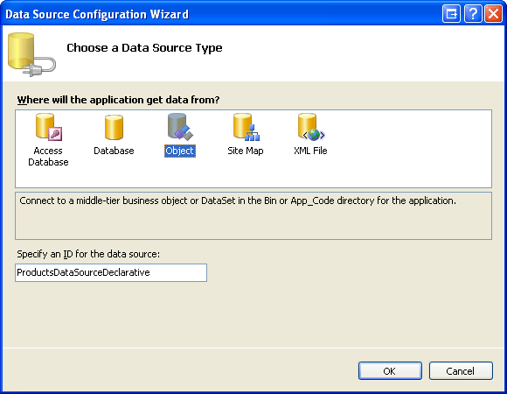Viewport: 507px width, 394px height.
Task: Confirm the wizard with OK
Action: pos(390,371)
